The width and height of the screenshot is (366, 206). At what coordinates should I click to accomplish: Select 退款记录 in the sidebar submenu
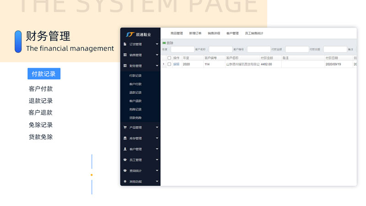tap(135, 92)
